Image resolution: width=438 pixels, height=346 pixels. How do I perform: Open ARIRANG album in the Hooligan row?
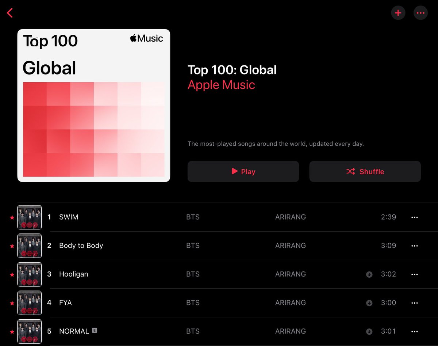point(291,274)
